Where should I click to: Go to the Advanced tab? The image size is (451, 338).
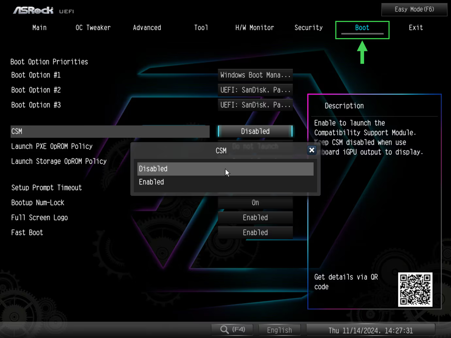147,28
